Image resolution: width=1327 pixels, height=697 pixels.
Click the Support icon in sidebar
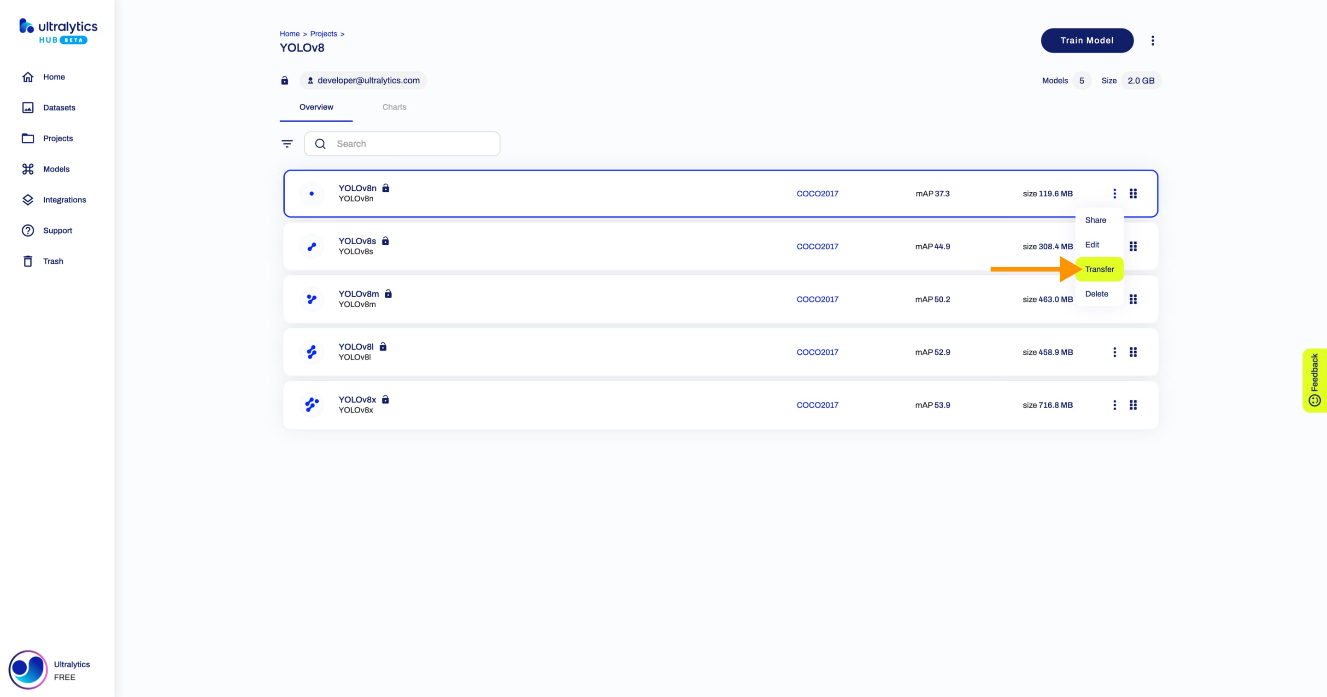point(27,230)
